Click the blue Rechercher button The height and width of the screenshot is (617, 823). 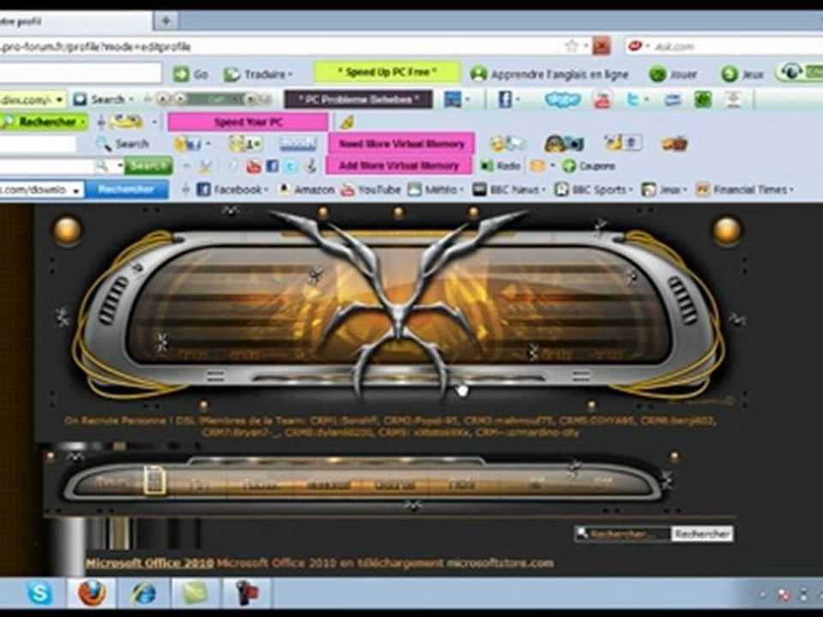click(127, 189)
